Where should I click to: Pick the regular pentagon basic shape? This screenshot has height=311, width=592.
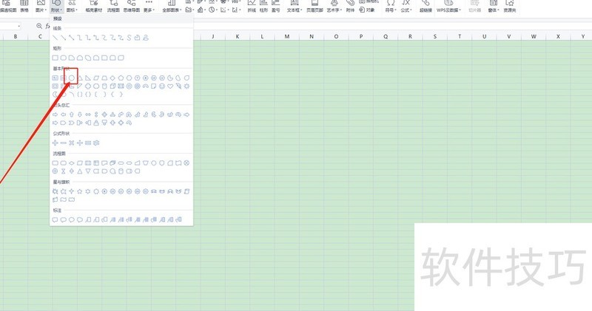tap(121, 78)
